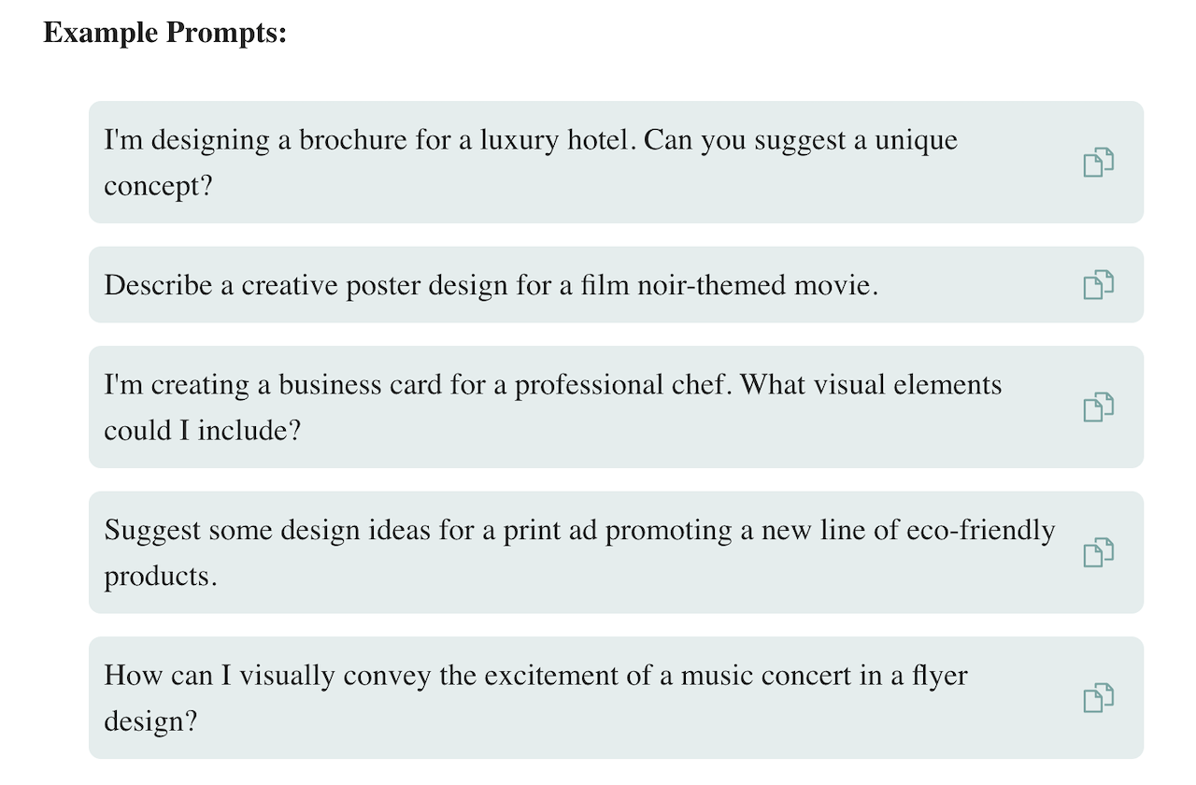Select the film noir poster prompt card
This screenshot has width=1196, height=785.
(616, 285)
